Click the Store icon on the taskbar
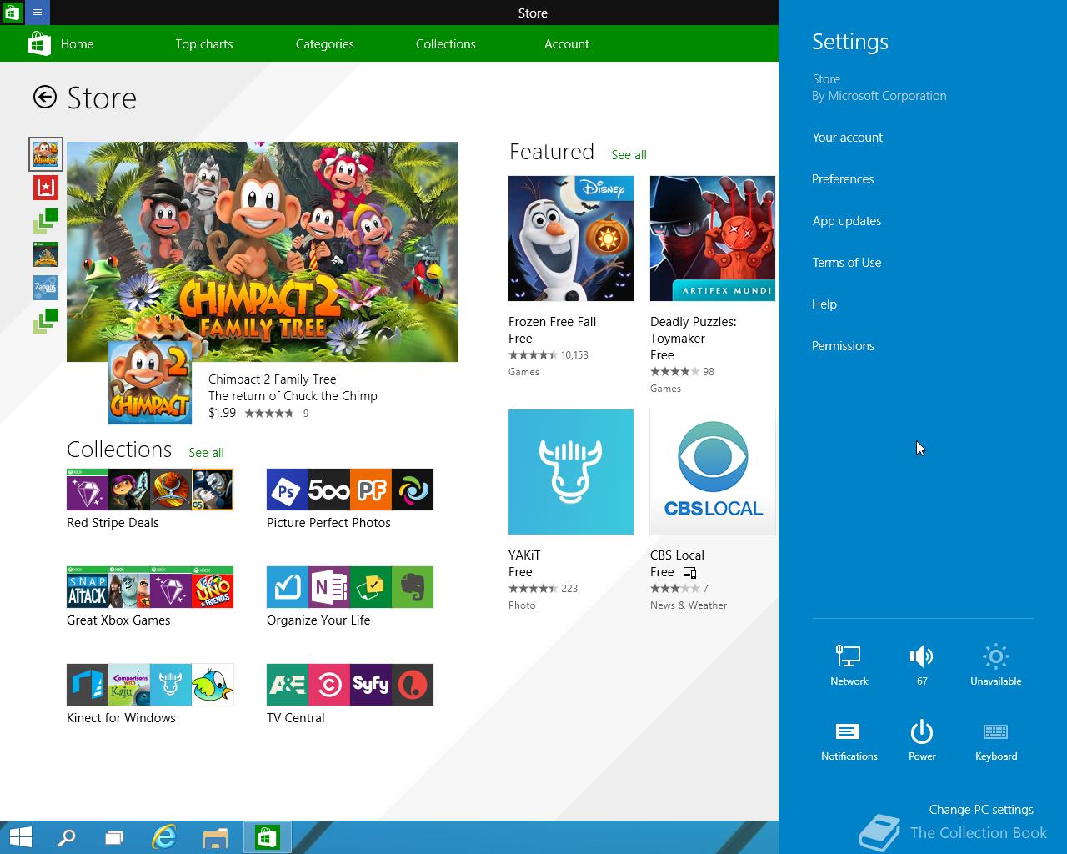Screen dimensions: 1067x854 [267, 837]
